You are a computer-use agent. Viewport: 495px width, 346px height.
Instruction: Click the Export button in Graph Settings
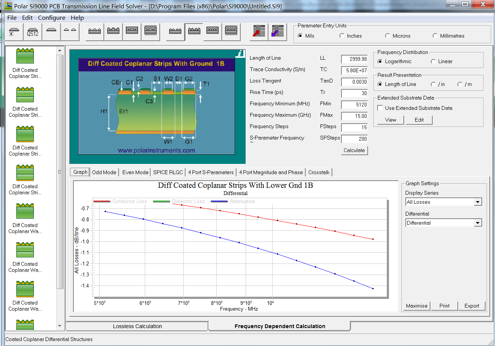tap(472, 306)
